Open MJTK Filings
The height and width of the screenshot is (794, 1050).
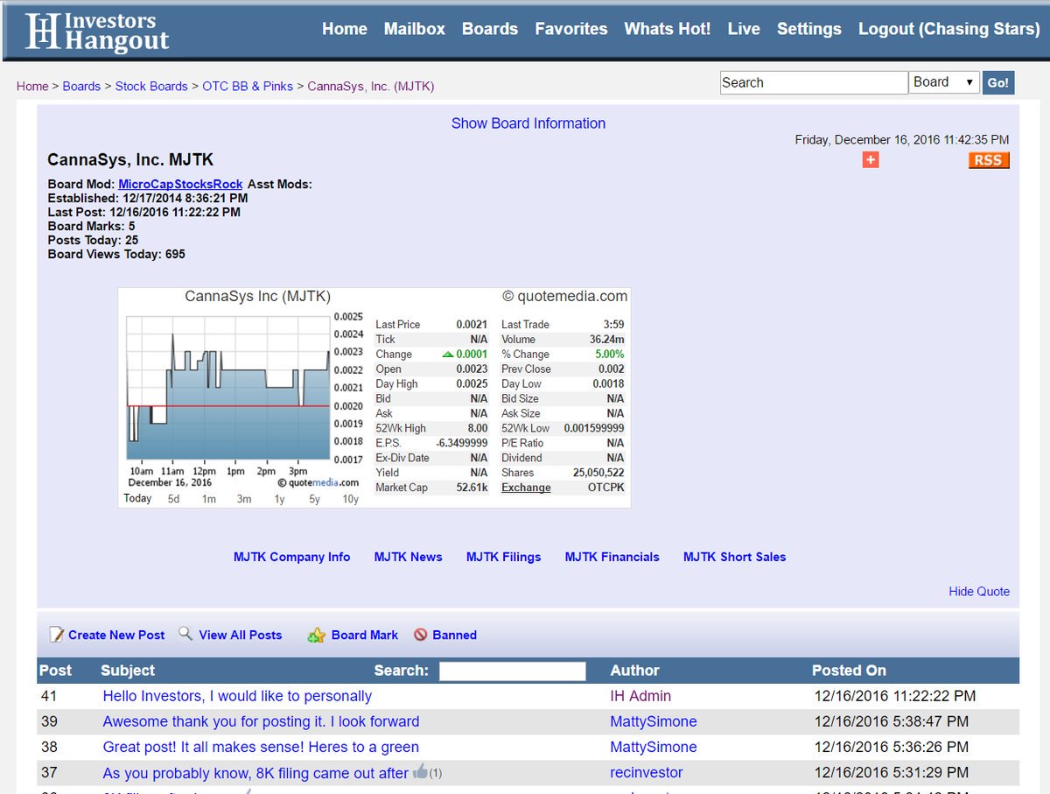503,557
